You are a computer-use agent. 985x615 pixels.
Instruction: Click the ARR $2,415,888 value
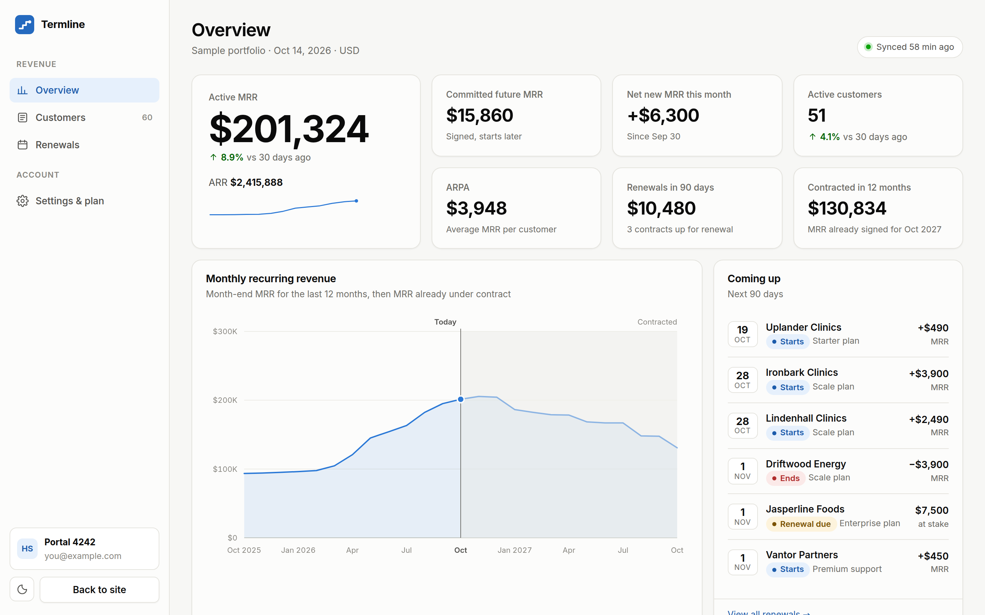[x=246, y=183]
